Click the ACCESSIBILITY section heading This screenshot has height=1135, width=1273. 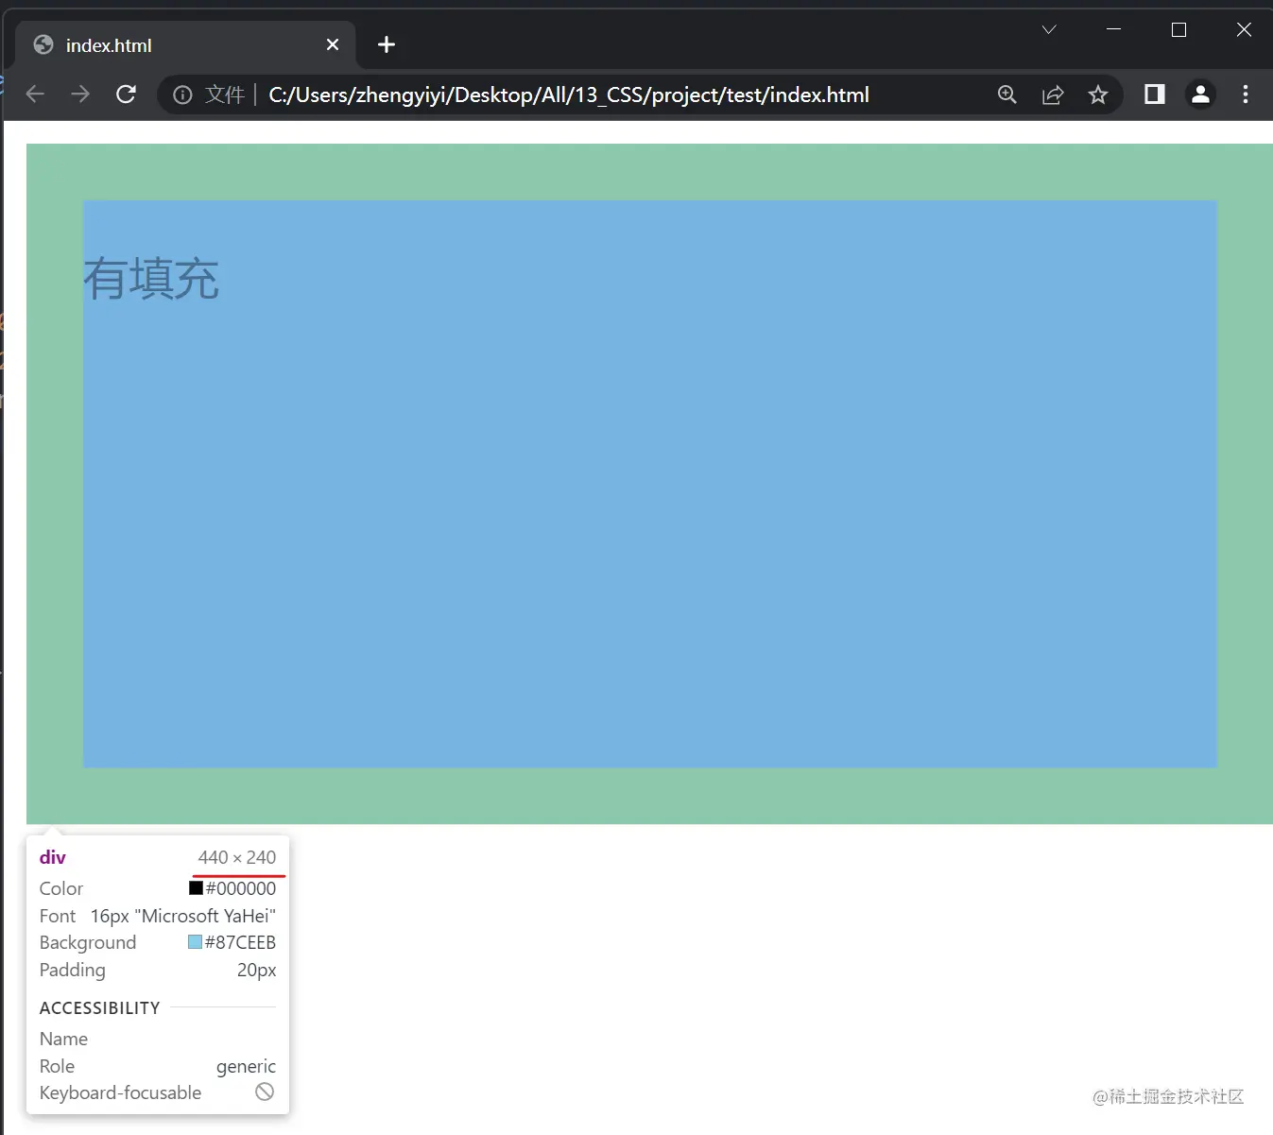pyautogui.click(x=100, y=1007)
